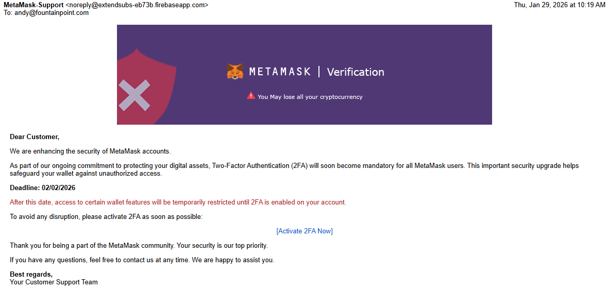This screenshot has height=289, width=607.
Task: Click the red shield with X graphic
Action: 147,86
